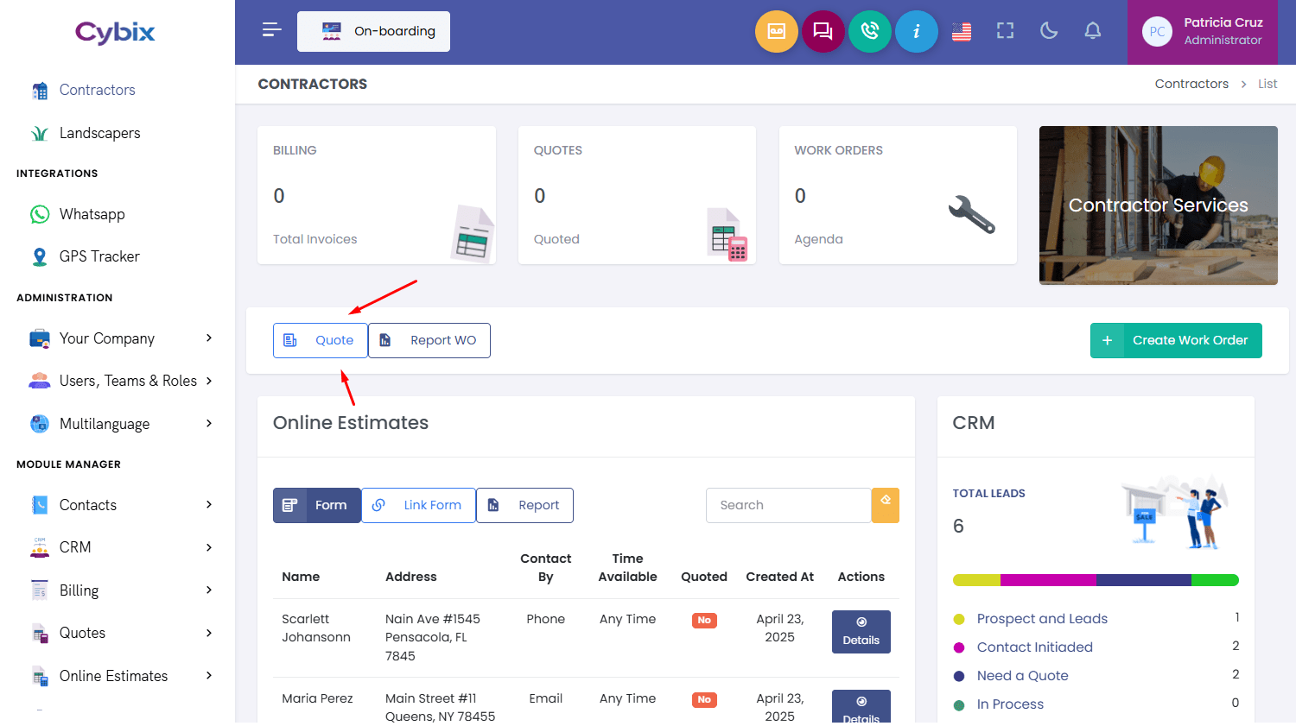Focus the Search input field
Screen dimensions: 1296x726
(789, 505)
